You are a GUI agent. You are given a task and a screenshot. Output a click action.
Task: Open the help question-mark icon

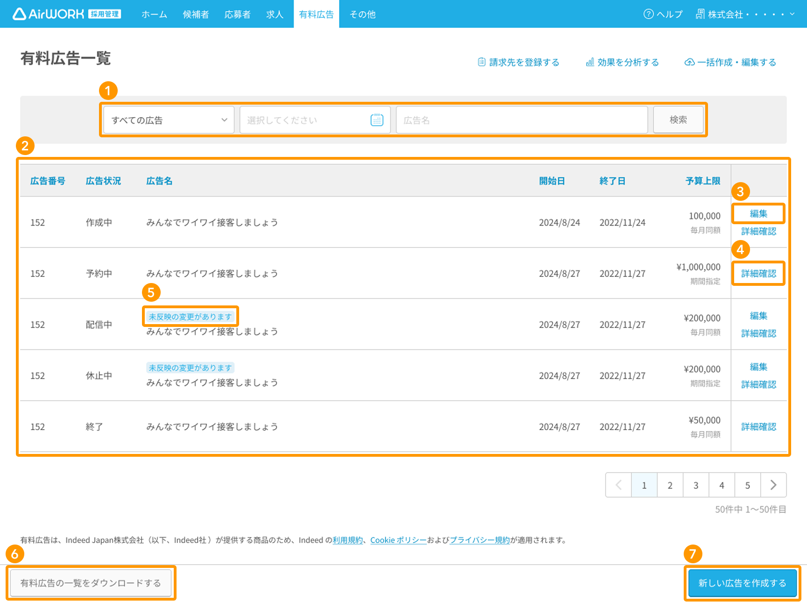pos(648,14)
